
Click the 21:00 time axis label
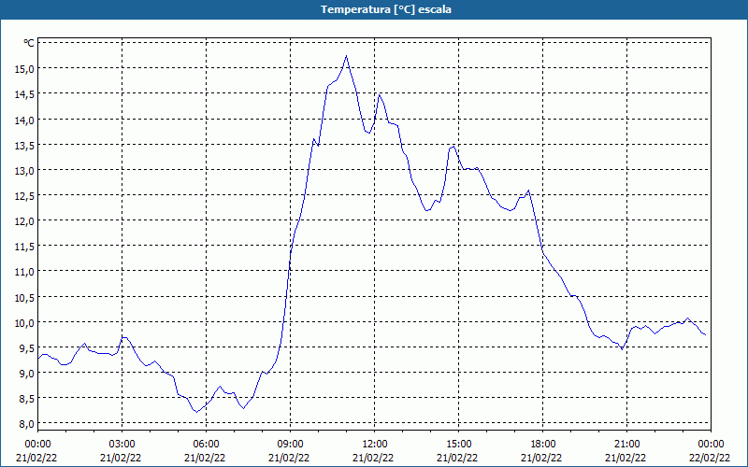click(626, 445)
